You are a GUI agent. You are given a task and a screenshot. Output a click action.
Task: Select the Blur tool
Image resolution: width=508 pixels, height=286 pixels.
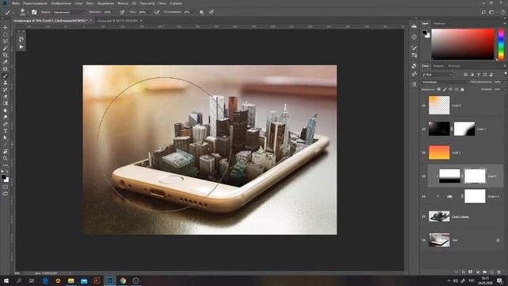(x=6, y=110)
